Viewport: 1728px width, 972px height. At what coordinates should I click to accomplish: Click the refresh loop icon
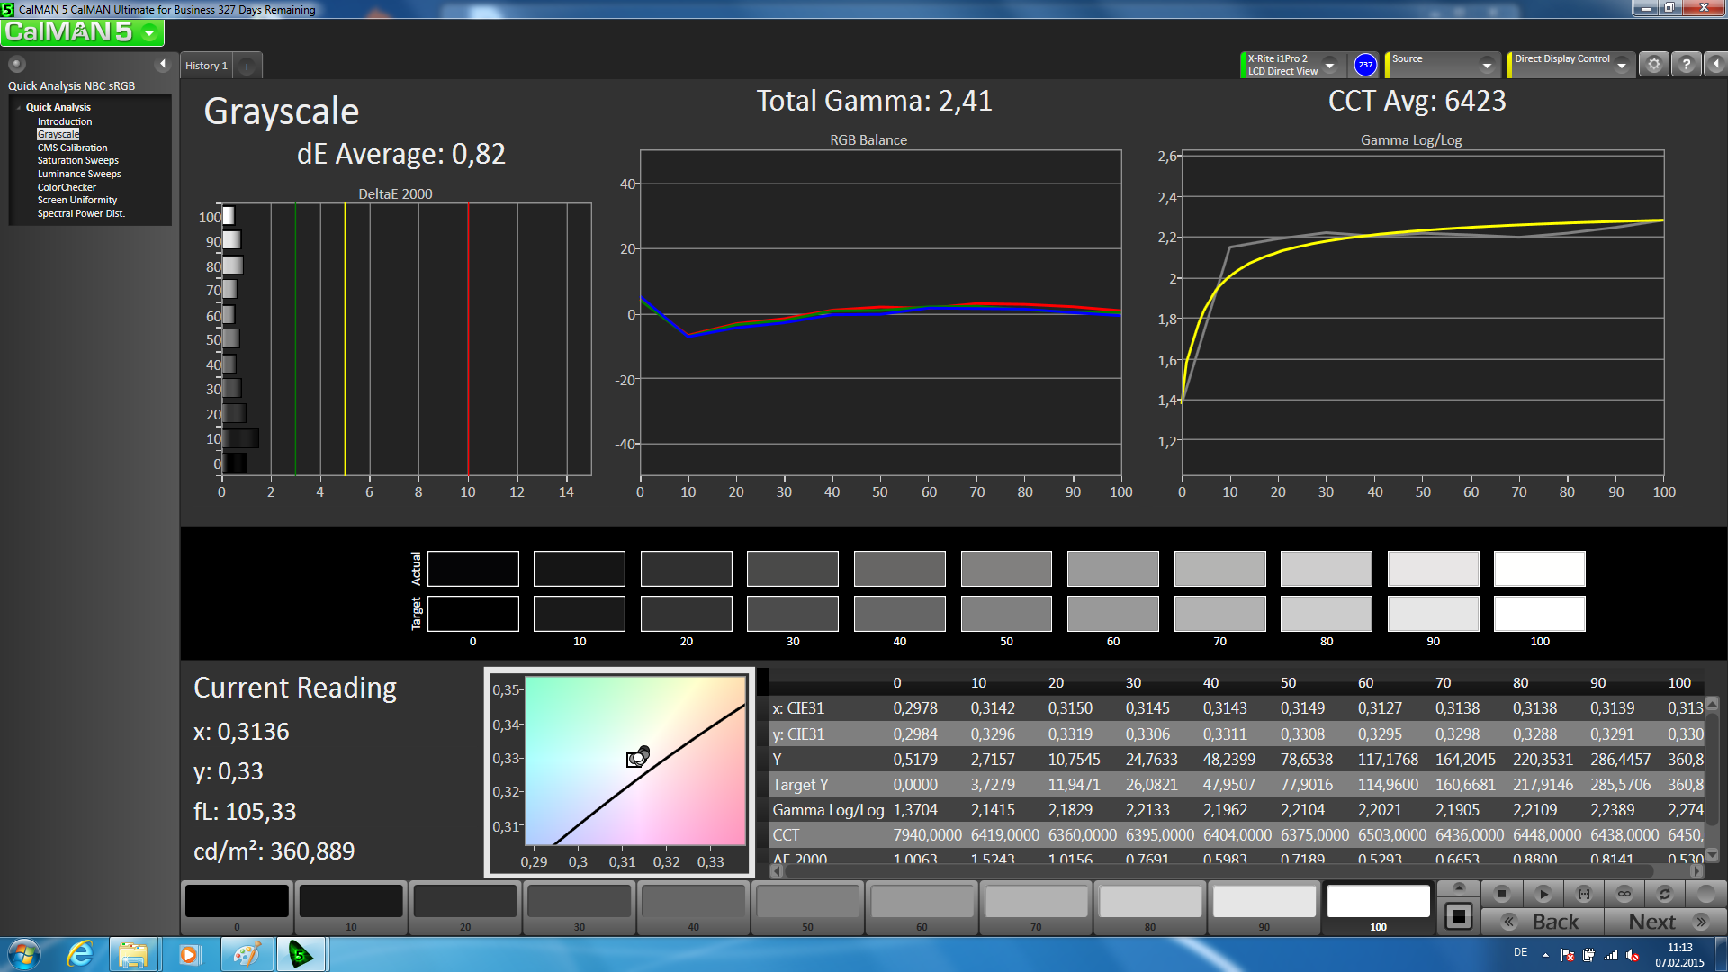(x=1664, y=894)
